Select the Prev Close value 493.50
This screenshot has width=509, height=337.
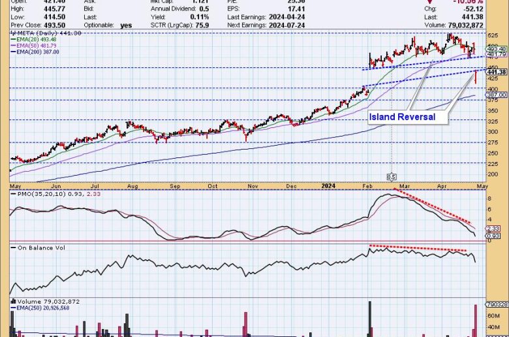point(55,25)
